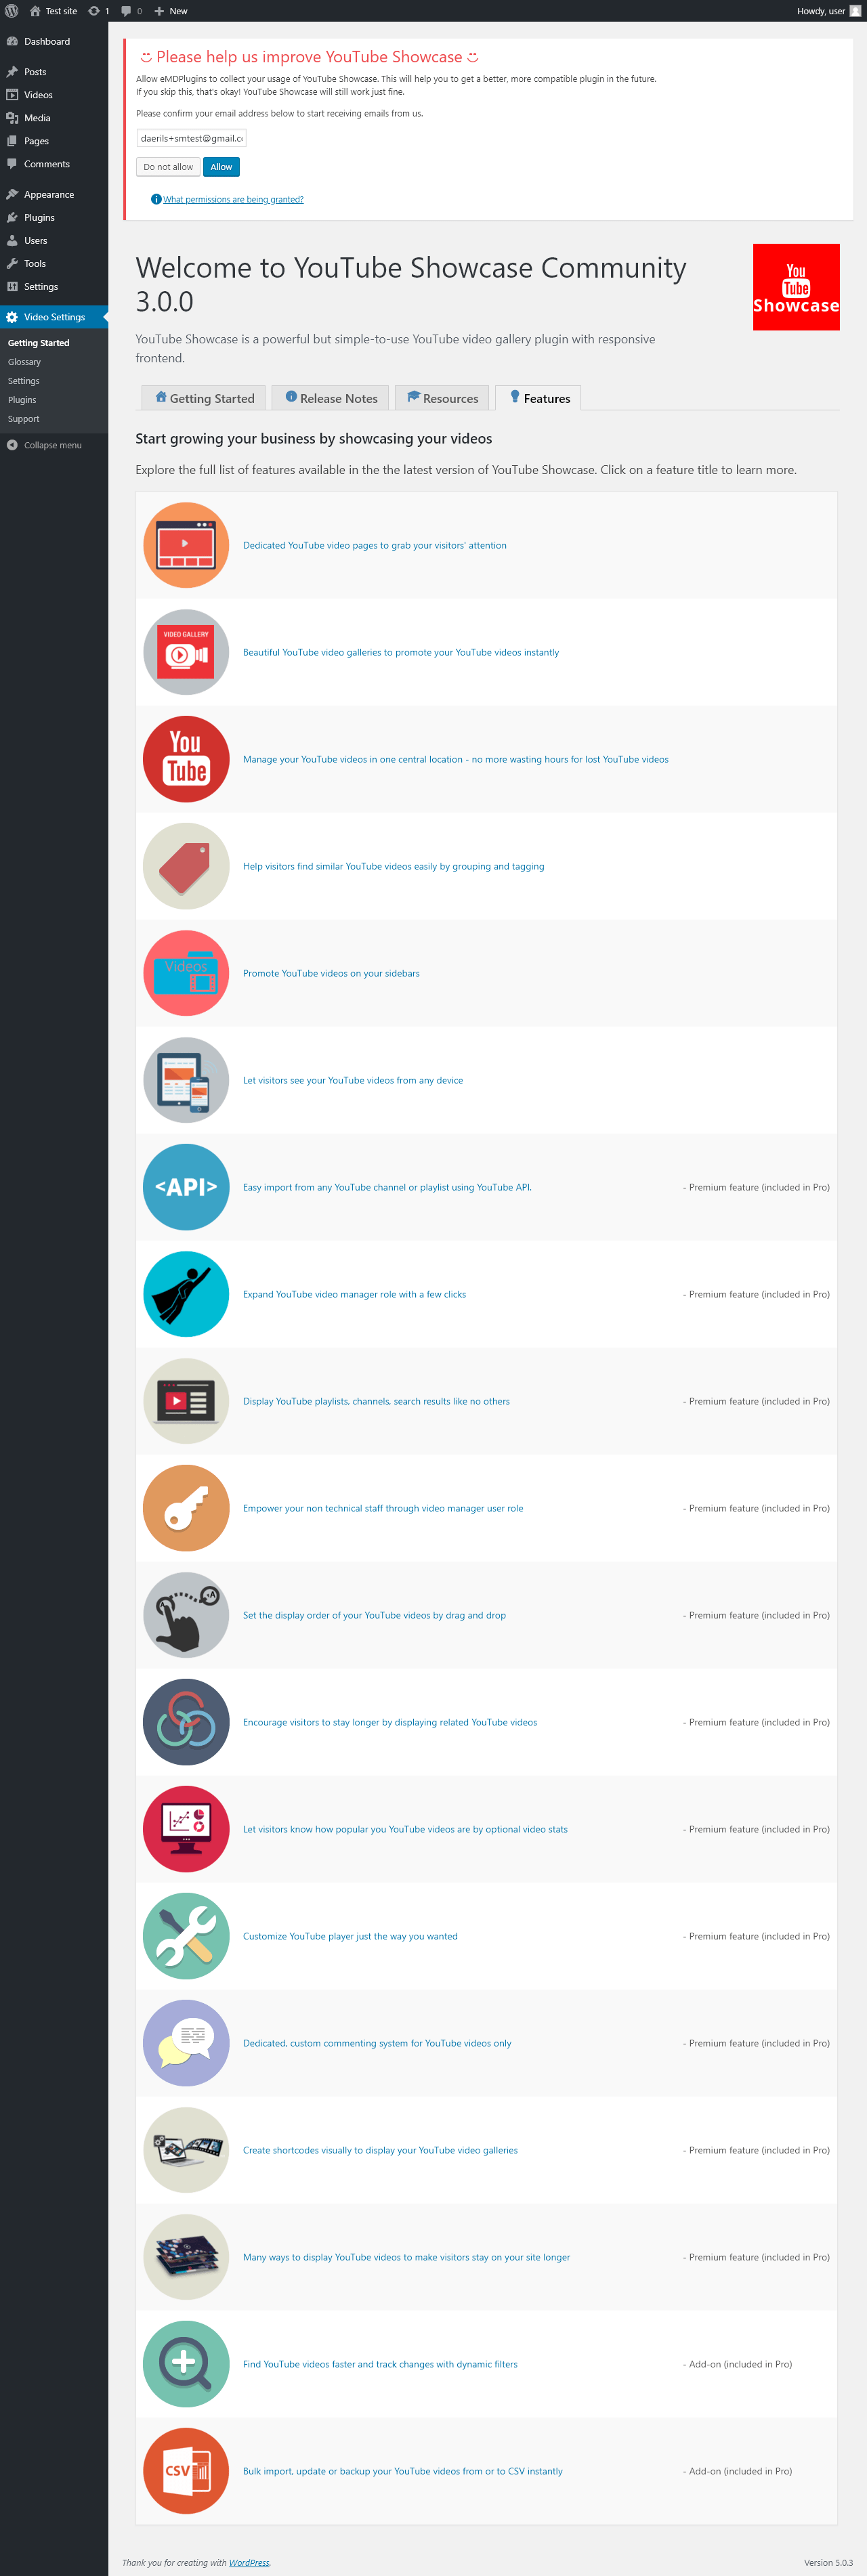
Task: Click the Allow button
Action: pyautogui.click(x=221, y=167)
